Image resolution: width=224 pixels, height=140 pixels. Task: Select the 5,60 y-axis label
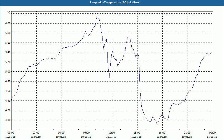coord(8,43)
